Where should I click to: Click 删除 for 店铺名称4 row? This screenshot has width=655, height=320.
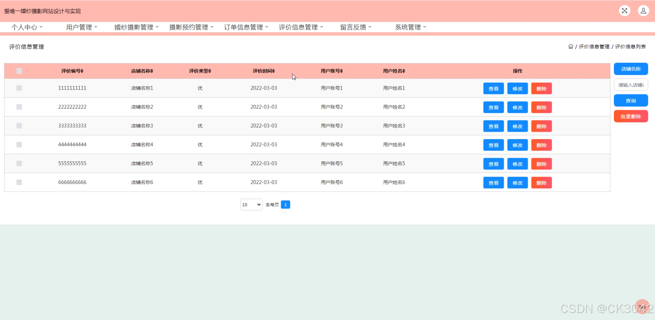click(x=541, y=145)
